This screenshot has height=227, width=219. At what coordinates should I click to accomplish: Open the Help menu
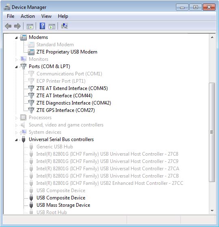(63, 16)
